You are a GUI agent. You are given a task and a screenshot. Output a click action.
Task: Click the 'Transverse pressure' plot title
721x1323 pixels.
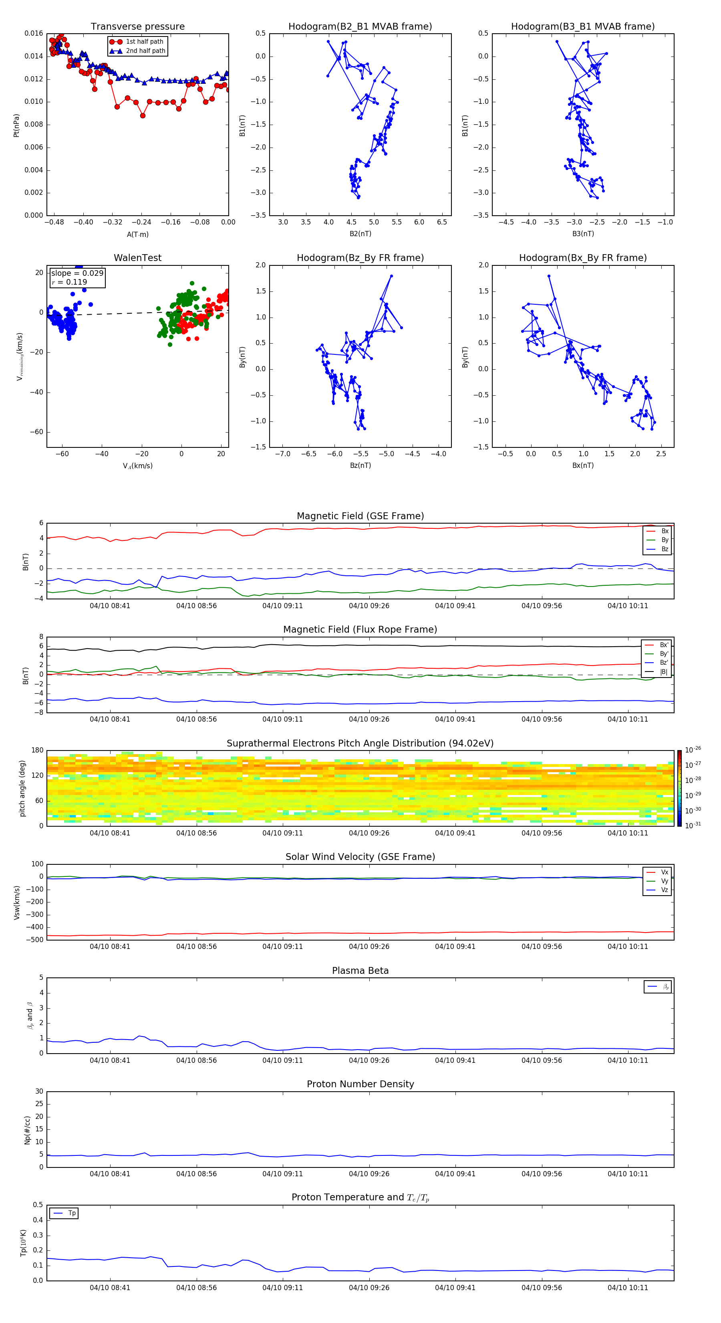click(x=137, y=27)
